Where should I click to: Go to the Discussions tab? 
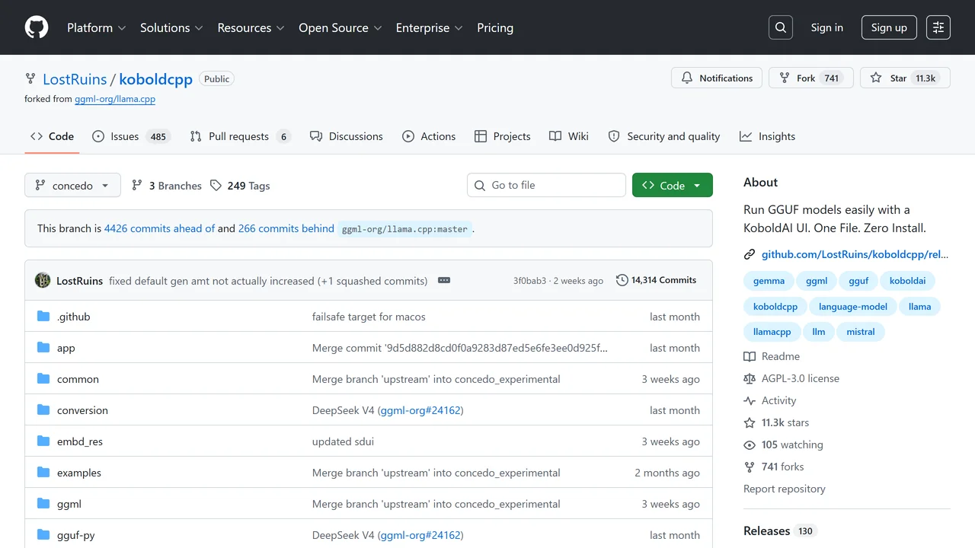[347, 136]
